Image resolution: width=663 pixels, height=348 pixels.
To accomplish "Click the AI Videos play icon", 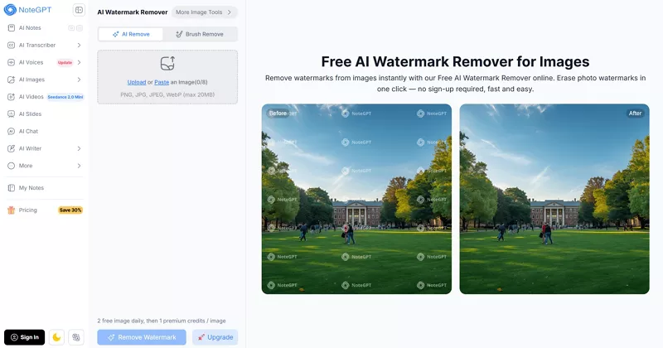I will pyautogui.click(x=12, y=97).
